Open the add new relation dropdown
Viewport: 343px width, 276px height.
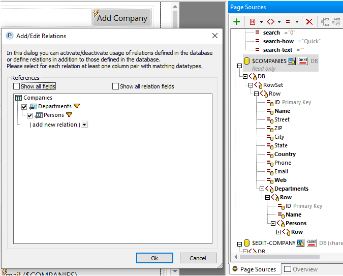[84, 125]
